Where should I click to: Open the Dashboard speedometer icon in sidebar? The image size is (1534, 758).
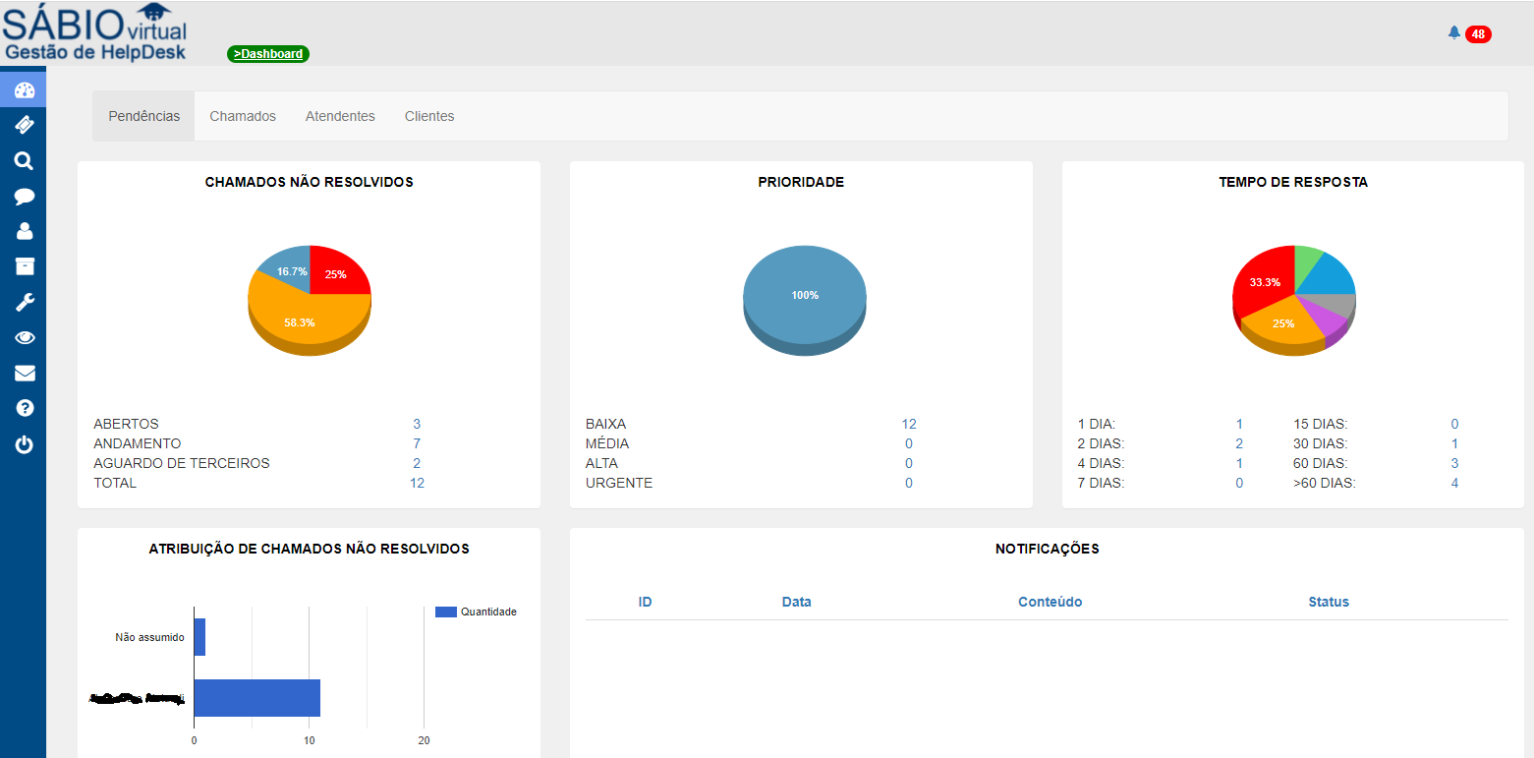[x=23, y=88]
